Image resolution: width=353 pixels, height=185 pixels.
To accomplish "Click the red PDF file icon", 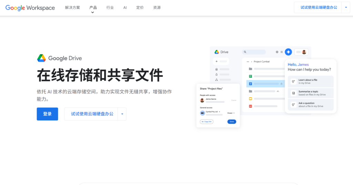I will click(x=251, y=106).
